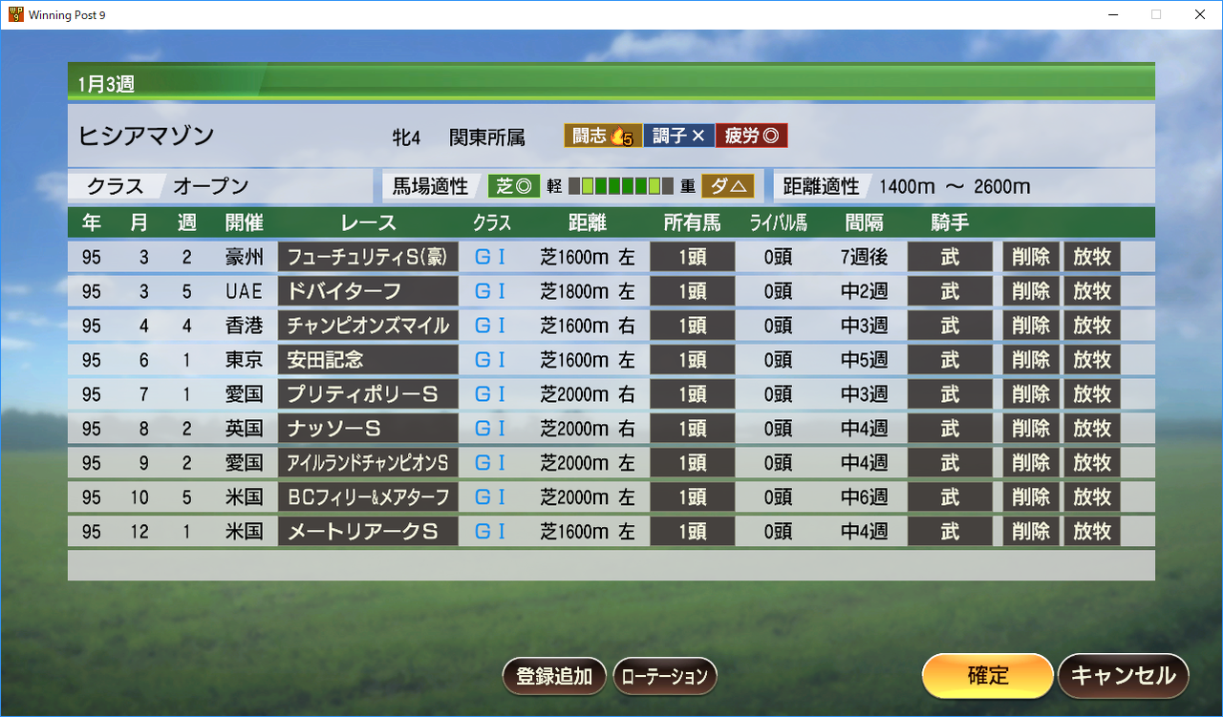Set 放牧 on the 安田記念 row
Image resolution: width=1223 pixels, height=717 pixels.
tap(1092, 360)
